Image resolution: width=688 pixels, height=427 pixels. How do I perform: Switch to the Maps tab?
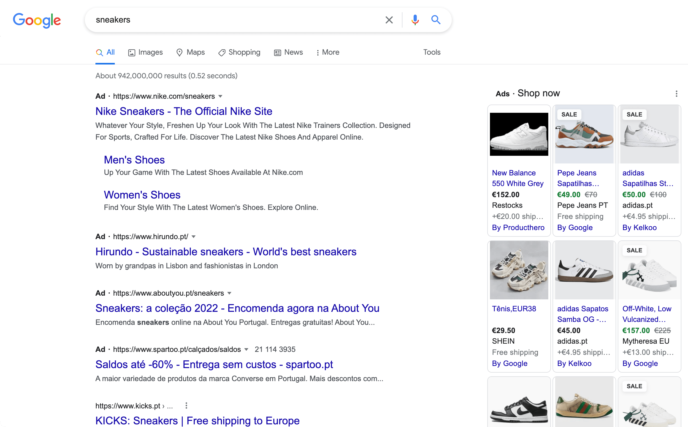pyautogui.click(x=190, y=52)
